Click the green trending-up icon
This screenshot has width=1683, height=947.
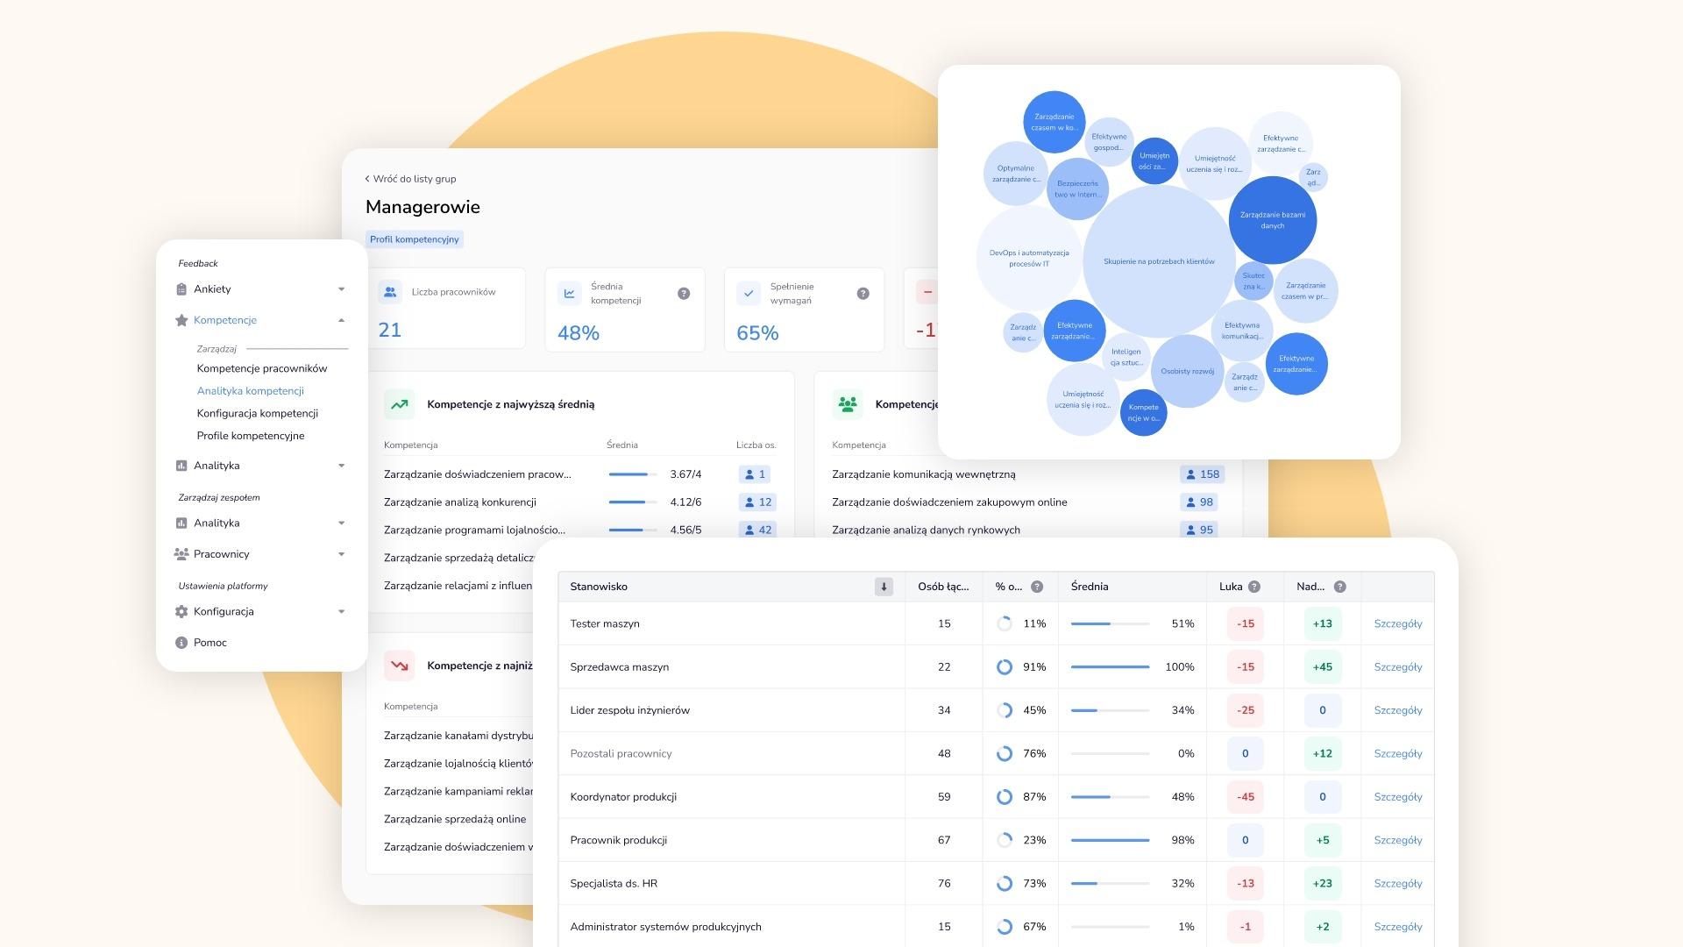[400, 404]
